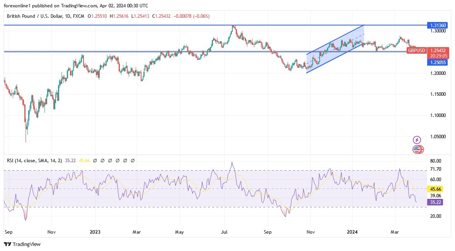Click the purple 35.22 RSI value badge
The height and width of the screenshot is (251, 455).
[436, 202]
